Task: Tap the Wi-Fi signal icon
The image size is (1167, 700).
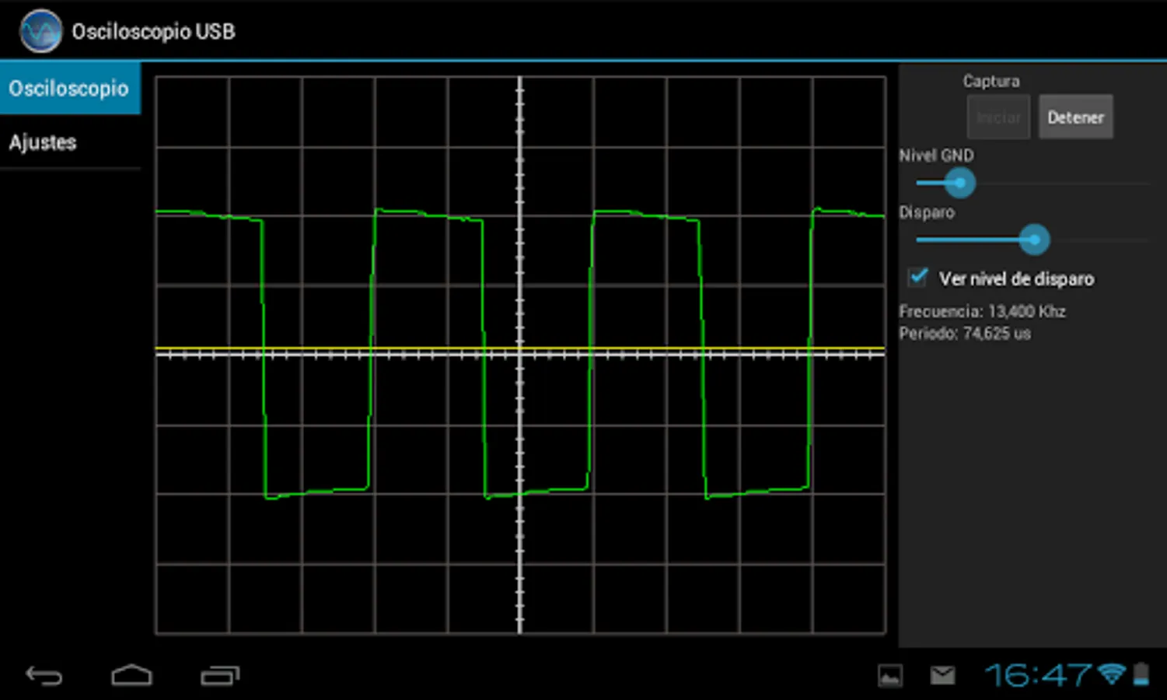Action: [x=1112, y=674]
